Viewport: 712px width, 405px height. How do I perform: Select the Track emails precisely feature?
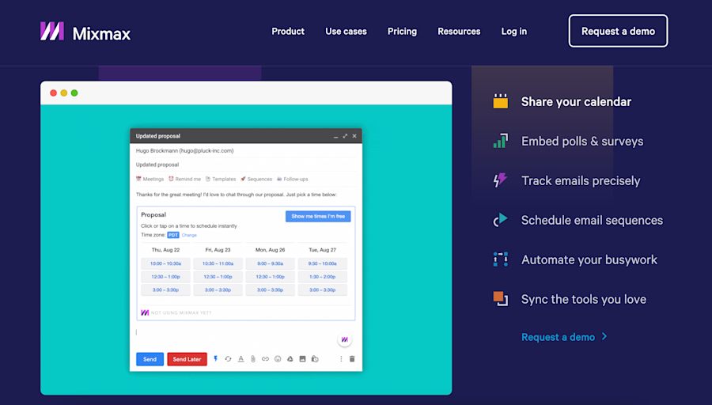pyautogui.click(x=581, y=180)
